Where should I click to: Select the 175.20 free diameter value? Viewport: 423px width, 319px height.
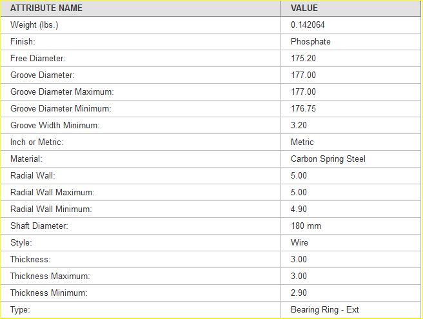tap(303, 58)
